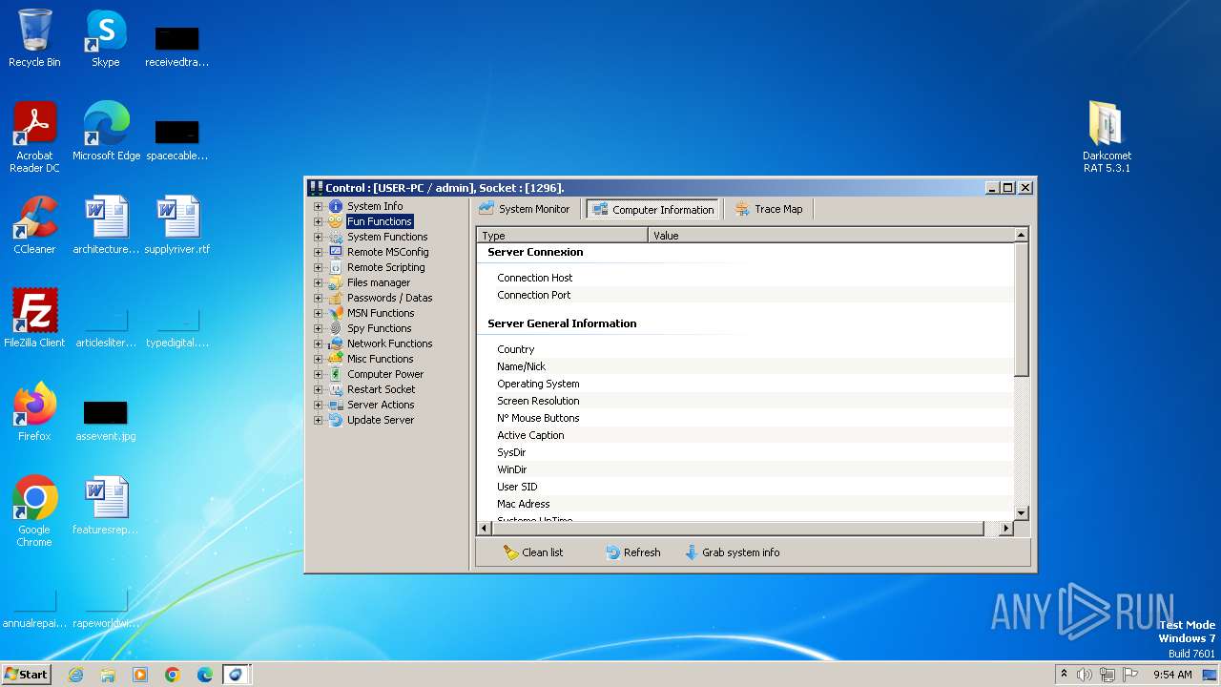Launch CCleaner from the desktop
The image size is (1221, 687).
click(34, 224)
